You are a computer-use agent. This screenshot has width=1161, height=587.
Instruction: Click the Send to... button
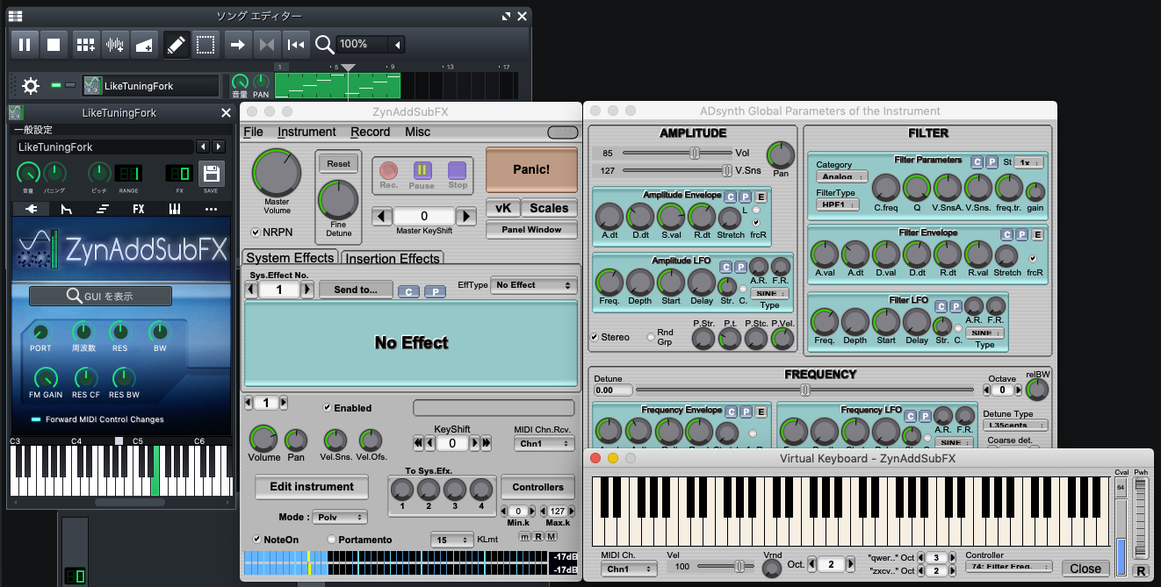point(356,290)
